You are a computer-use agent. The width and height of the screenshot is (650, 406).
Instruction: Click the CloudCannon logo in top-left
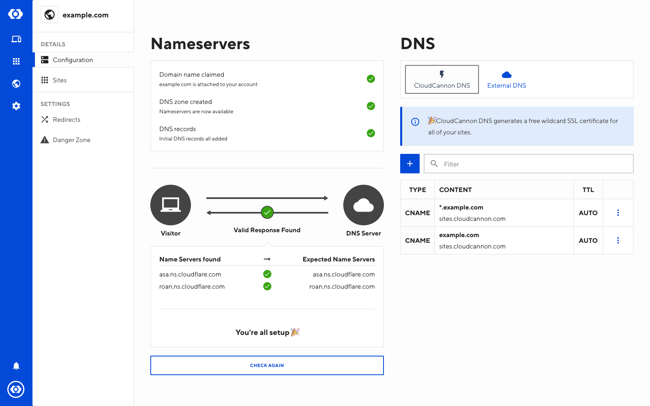(16, 14)
